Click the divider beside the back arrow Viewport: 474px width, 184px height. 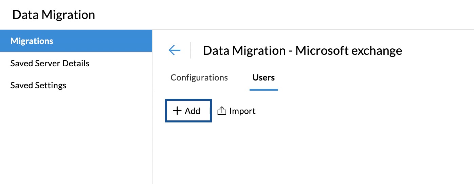tap(190, 50)
